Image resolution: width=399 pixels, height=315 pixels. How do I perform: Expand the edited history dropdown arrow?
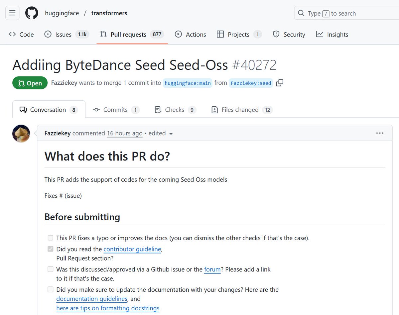(171, 134)
